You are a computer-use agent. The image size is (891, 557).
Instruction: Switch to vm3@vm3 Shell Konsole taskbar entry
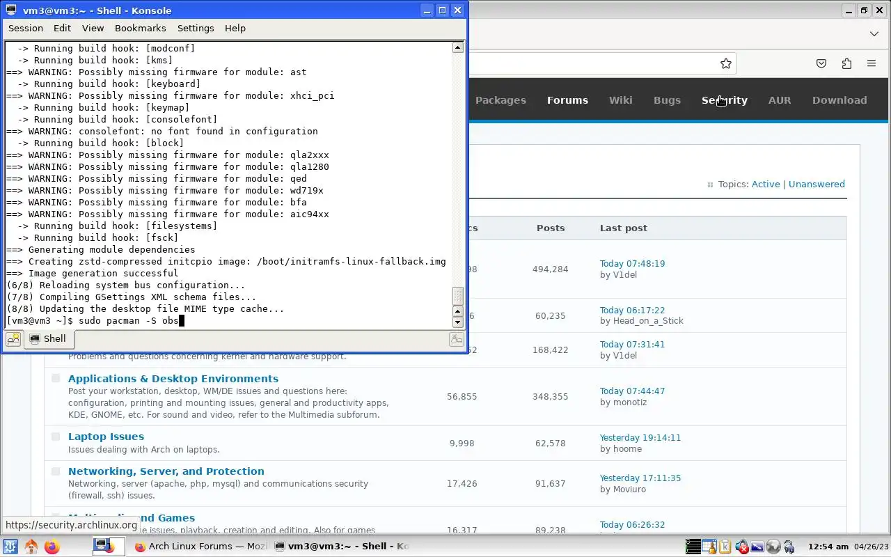click(341, 547)
